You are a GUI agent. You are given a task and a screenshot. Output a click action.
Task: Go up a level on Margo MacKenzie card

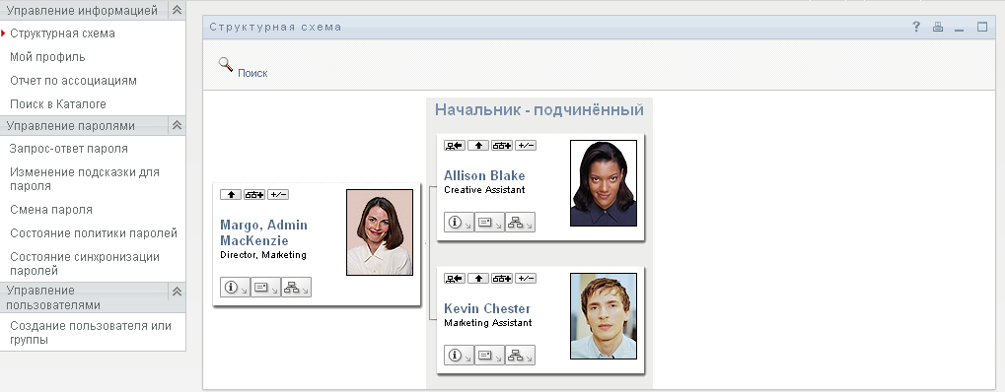click(x=231, y=195)
